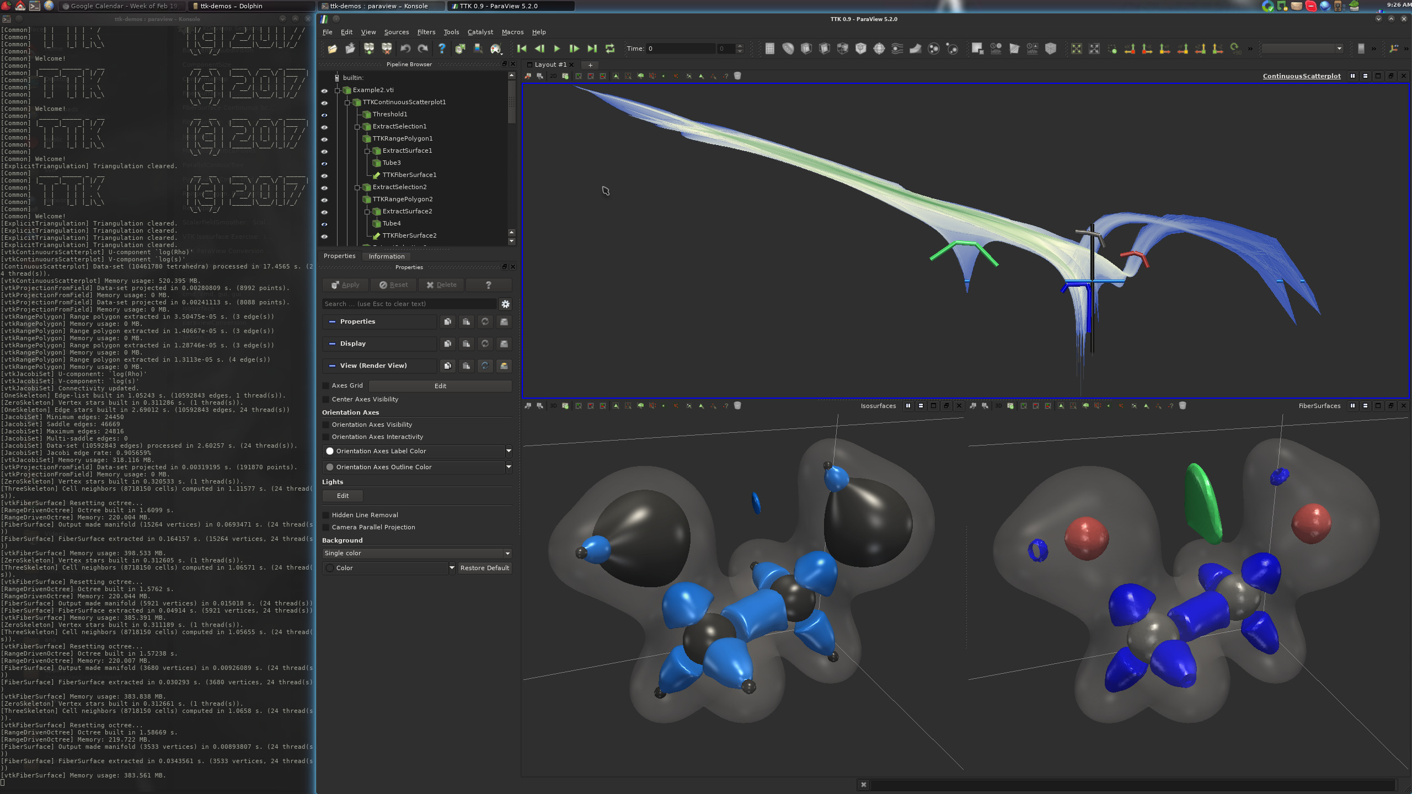Enable the Axes Grid checkbox
The image size is (1412, 794).
tap(326, 385)
